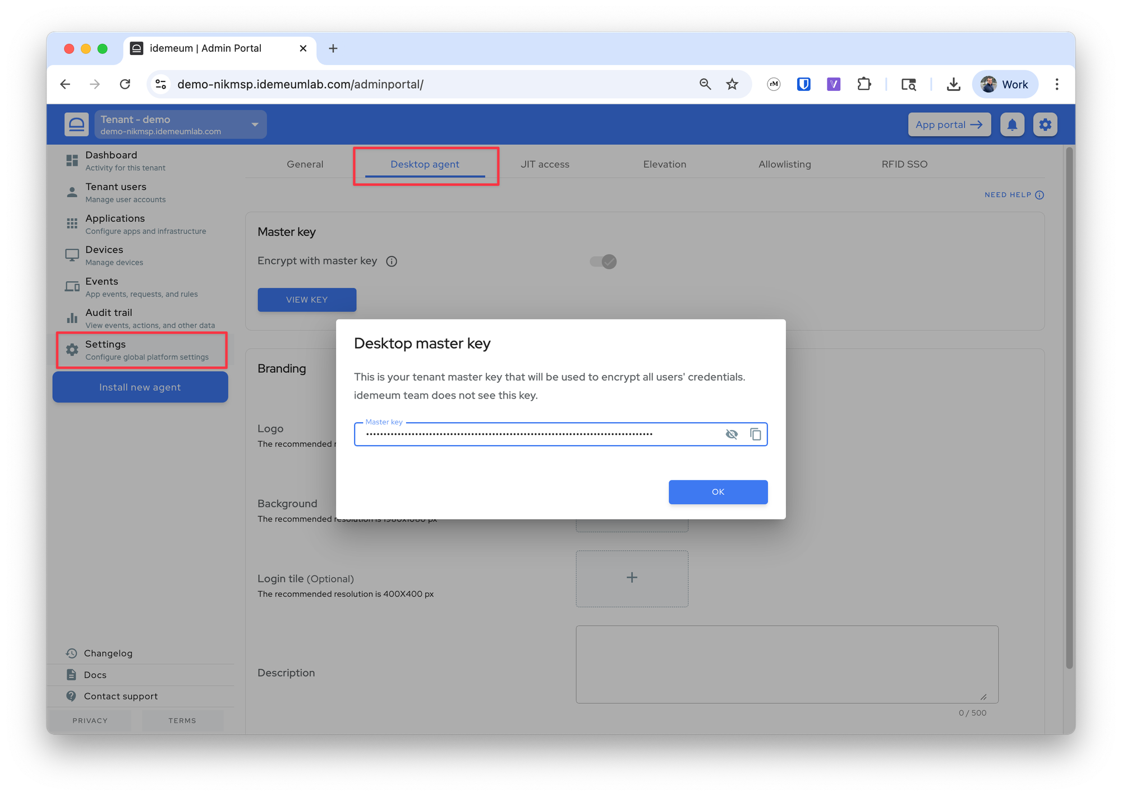Open Applications in sidebar
1122x796 pixels.
[140, 224]
